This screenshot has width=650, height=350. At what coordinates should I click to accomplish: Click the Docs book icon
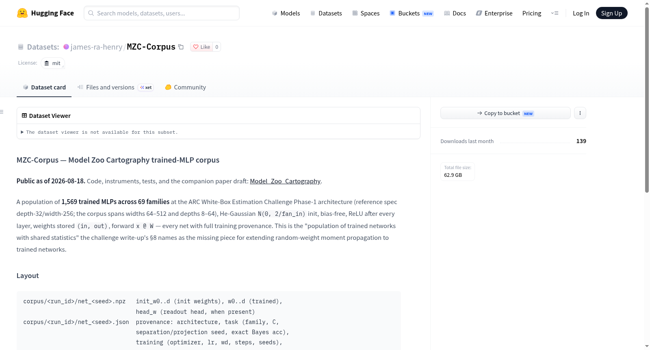[x=447, y=13]
